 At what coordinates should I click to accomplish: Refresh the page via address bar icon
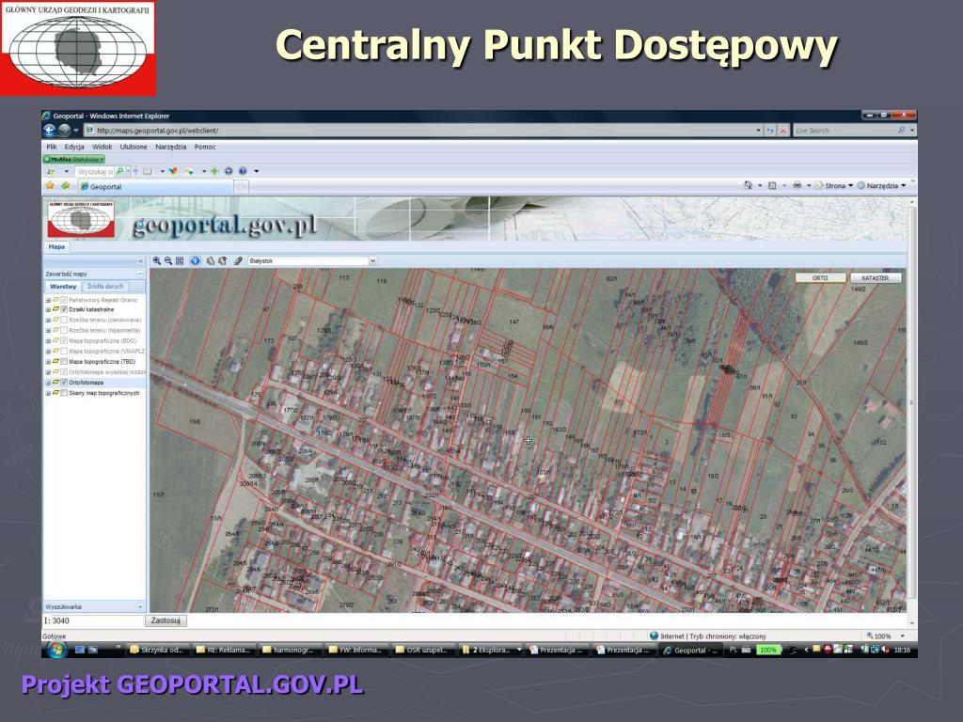coord(771,130)
